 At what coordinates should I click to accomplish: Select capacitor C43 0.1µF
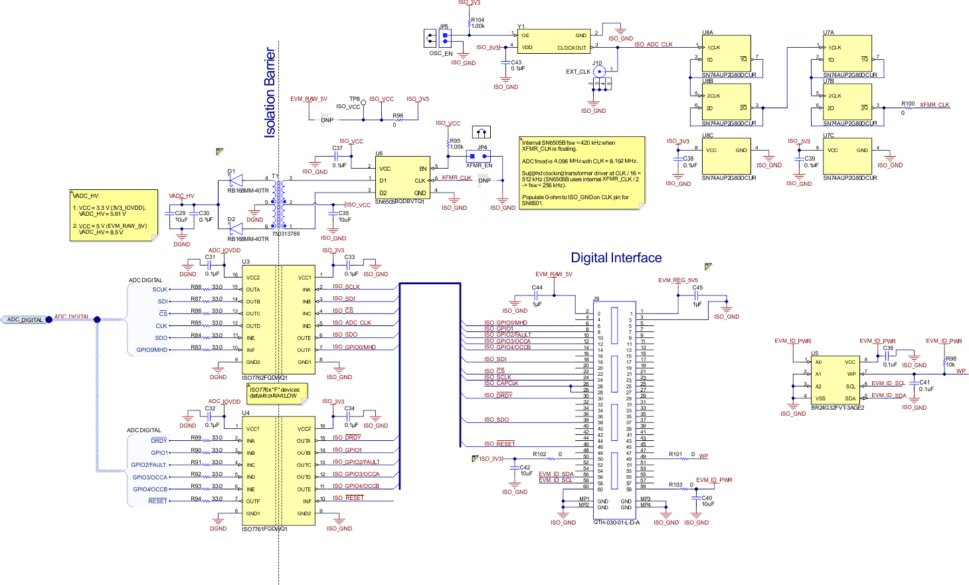point(506,62)
